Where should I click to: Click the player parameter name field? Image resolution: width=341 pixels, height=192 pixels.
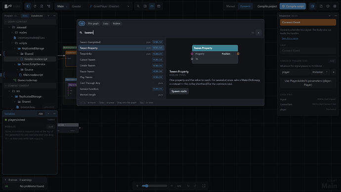[x=295, y=72]
